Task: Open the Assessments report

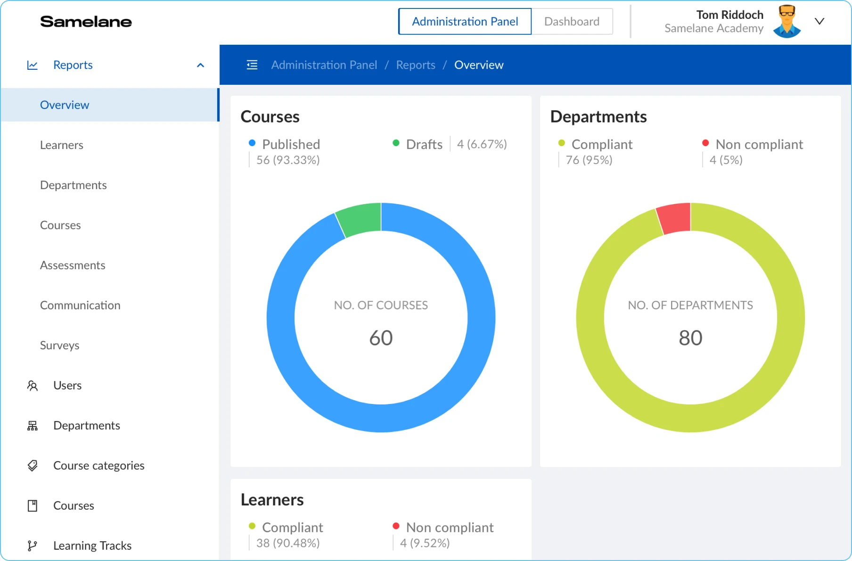Action: point(73,265)
